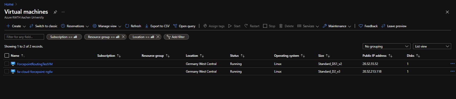Pin the Virtual machines page

click(x=55, y=12)
